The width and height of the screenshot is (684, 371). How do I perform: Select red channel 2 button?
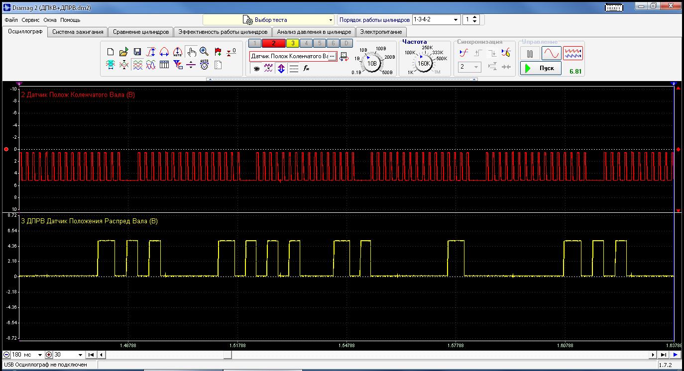click(x=273, y=43)
